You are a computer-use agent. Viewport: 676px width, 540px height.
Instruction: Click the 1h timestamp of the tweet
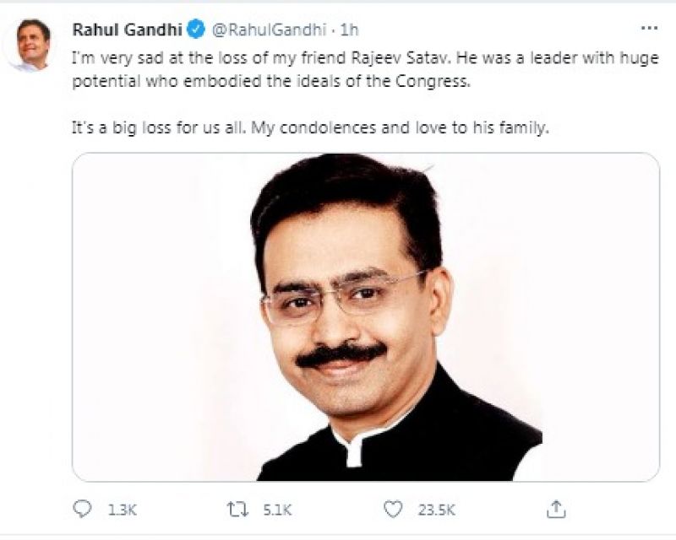tap(350, 30)
